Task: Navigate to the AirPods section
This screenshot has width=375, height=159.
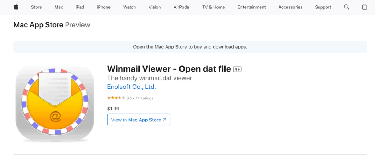Action: pyautogui.click(x=181, y=7)
